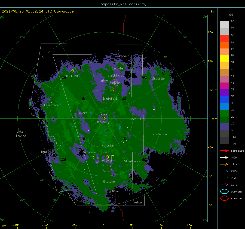The width and height of the screenshot is (245, 229).
Task: Click the red forecast ellipse legend icon
Action: [x=224, y=198]
